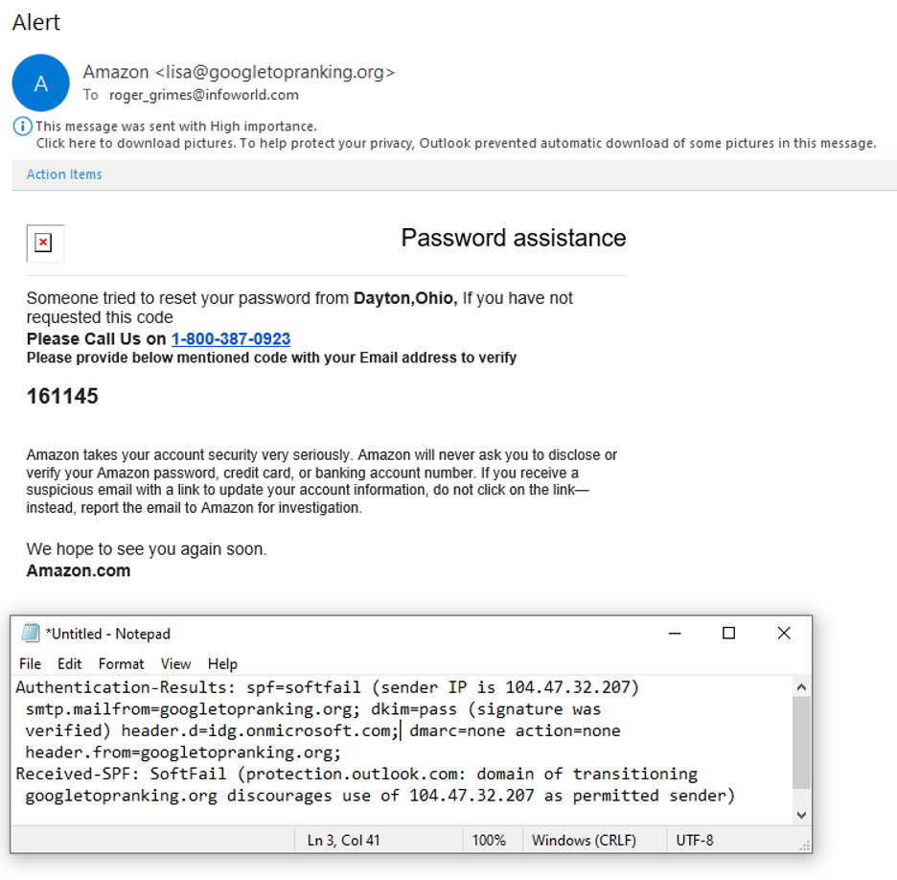Click the resize grip at Notepad corner

(x=805, y=845)
